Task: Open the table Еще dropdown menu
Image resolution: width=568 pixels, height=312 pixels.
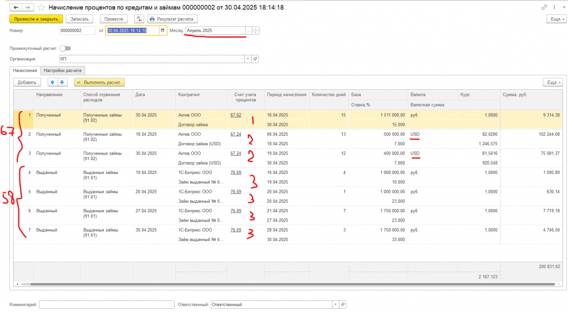Action: 553,82
